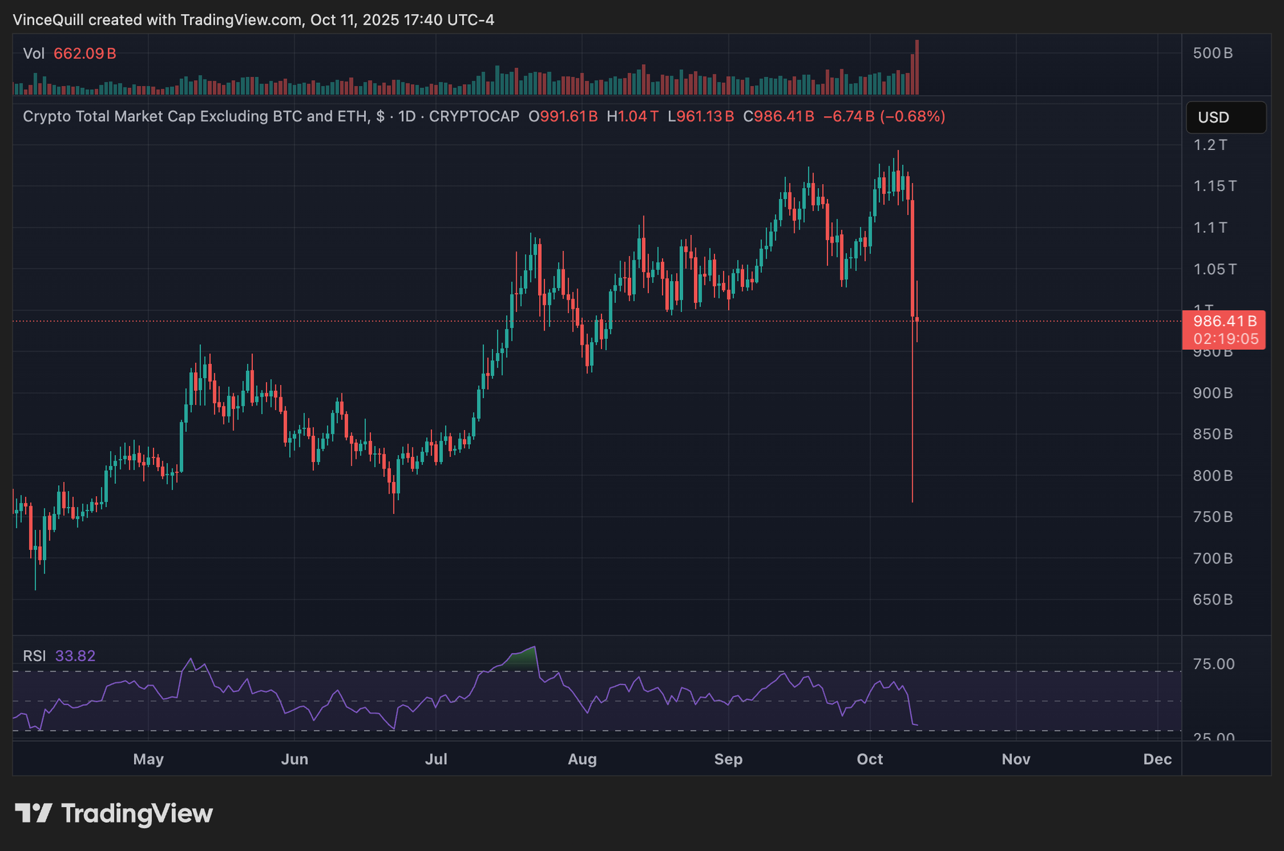
Task: Select the 1.2T price scale label
Action: point(1212,146)
